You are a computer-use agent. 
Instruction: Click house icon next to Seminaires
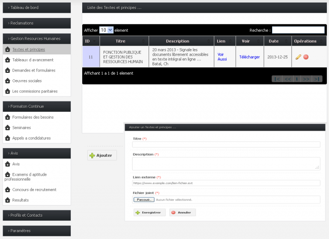point(7,128)
